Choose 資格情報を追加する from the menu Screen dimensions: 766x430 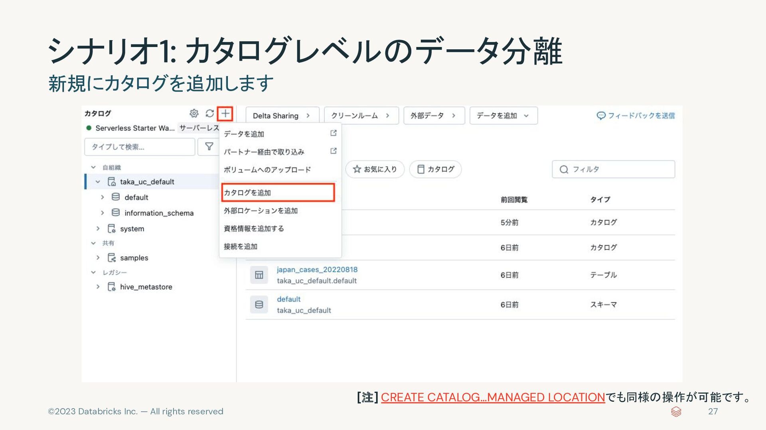pyautogui.click(x=280, y=229)
